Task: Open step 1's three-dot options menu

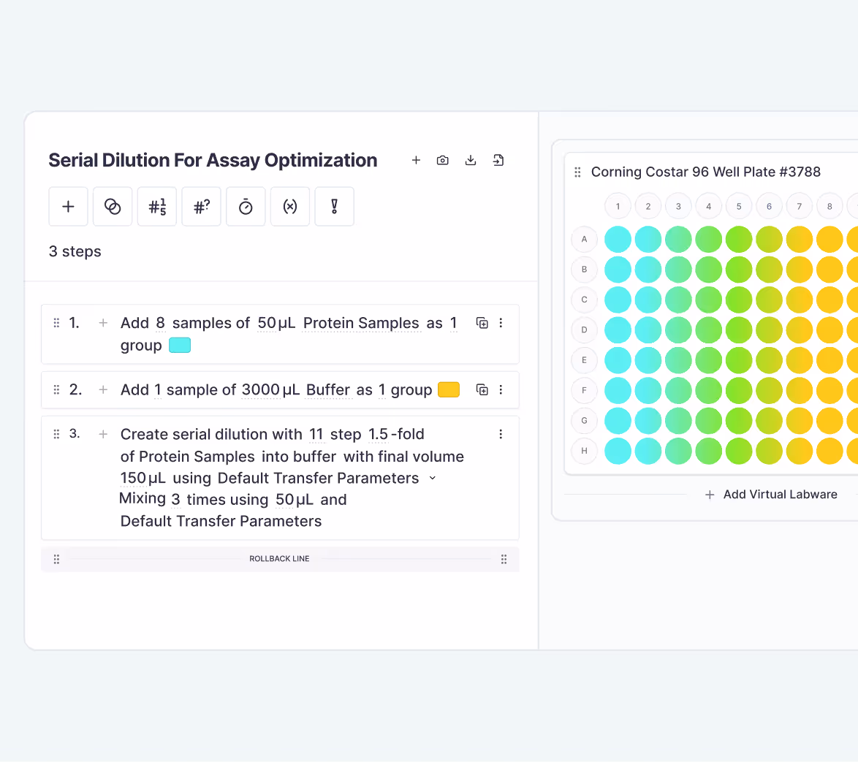Action: pos(501,322)
